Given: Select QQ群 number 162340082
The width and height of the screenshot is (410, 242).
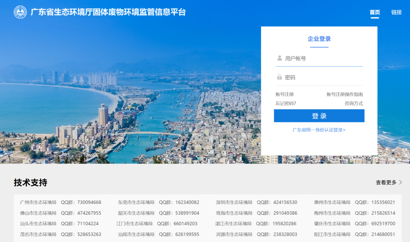Looking at the screenshot, I should point(187,202).
